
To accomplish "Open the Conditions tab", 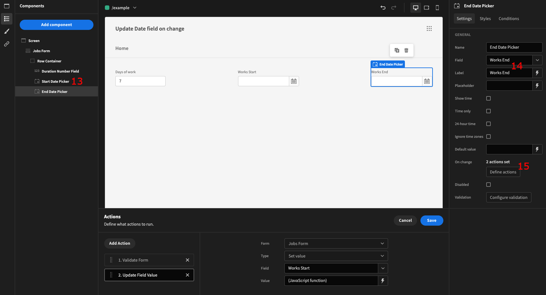I will click(508, 19).
